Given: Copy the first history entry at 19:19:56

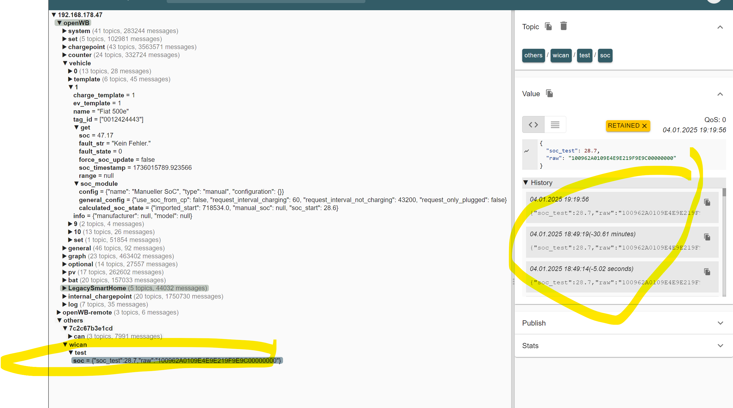Looking at the screenshot, I should [x=707, y=202].
